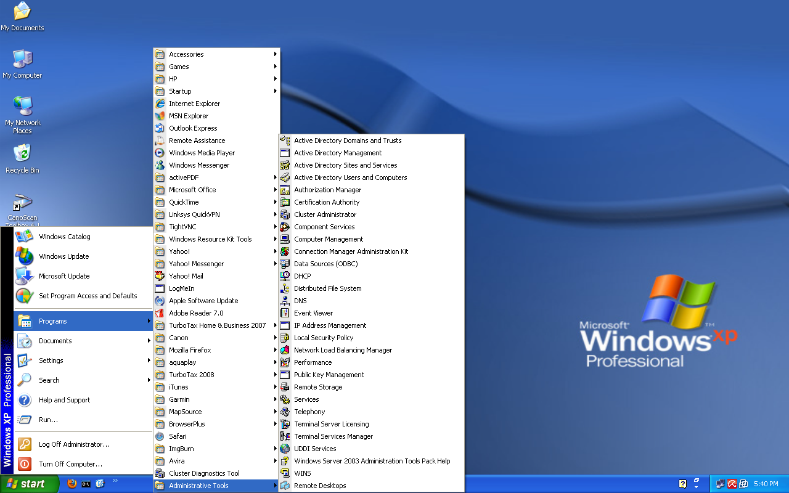Expand quick launch overflow chevron

pos(115,481)
